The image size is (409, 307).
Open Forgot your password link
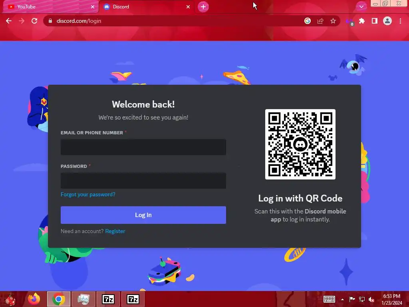click(x=88, y=195)
